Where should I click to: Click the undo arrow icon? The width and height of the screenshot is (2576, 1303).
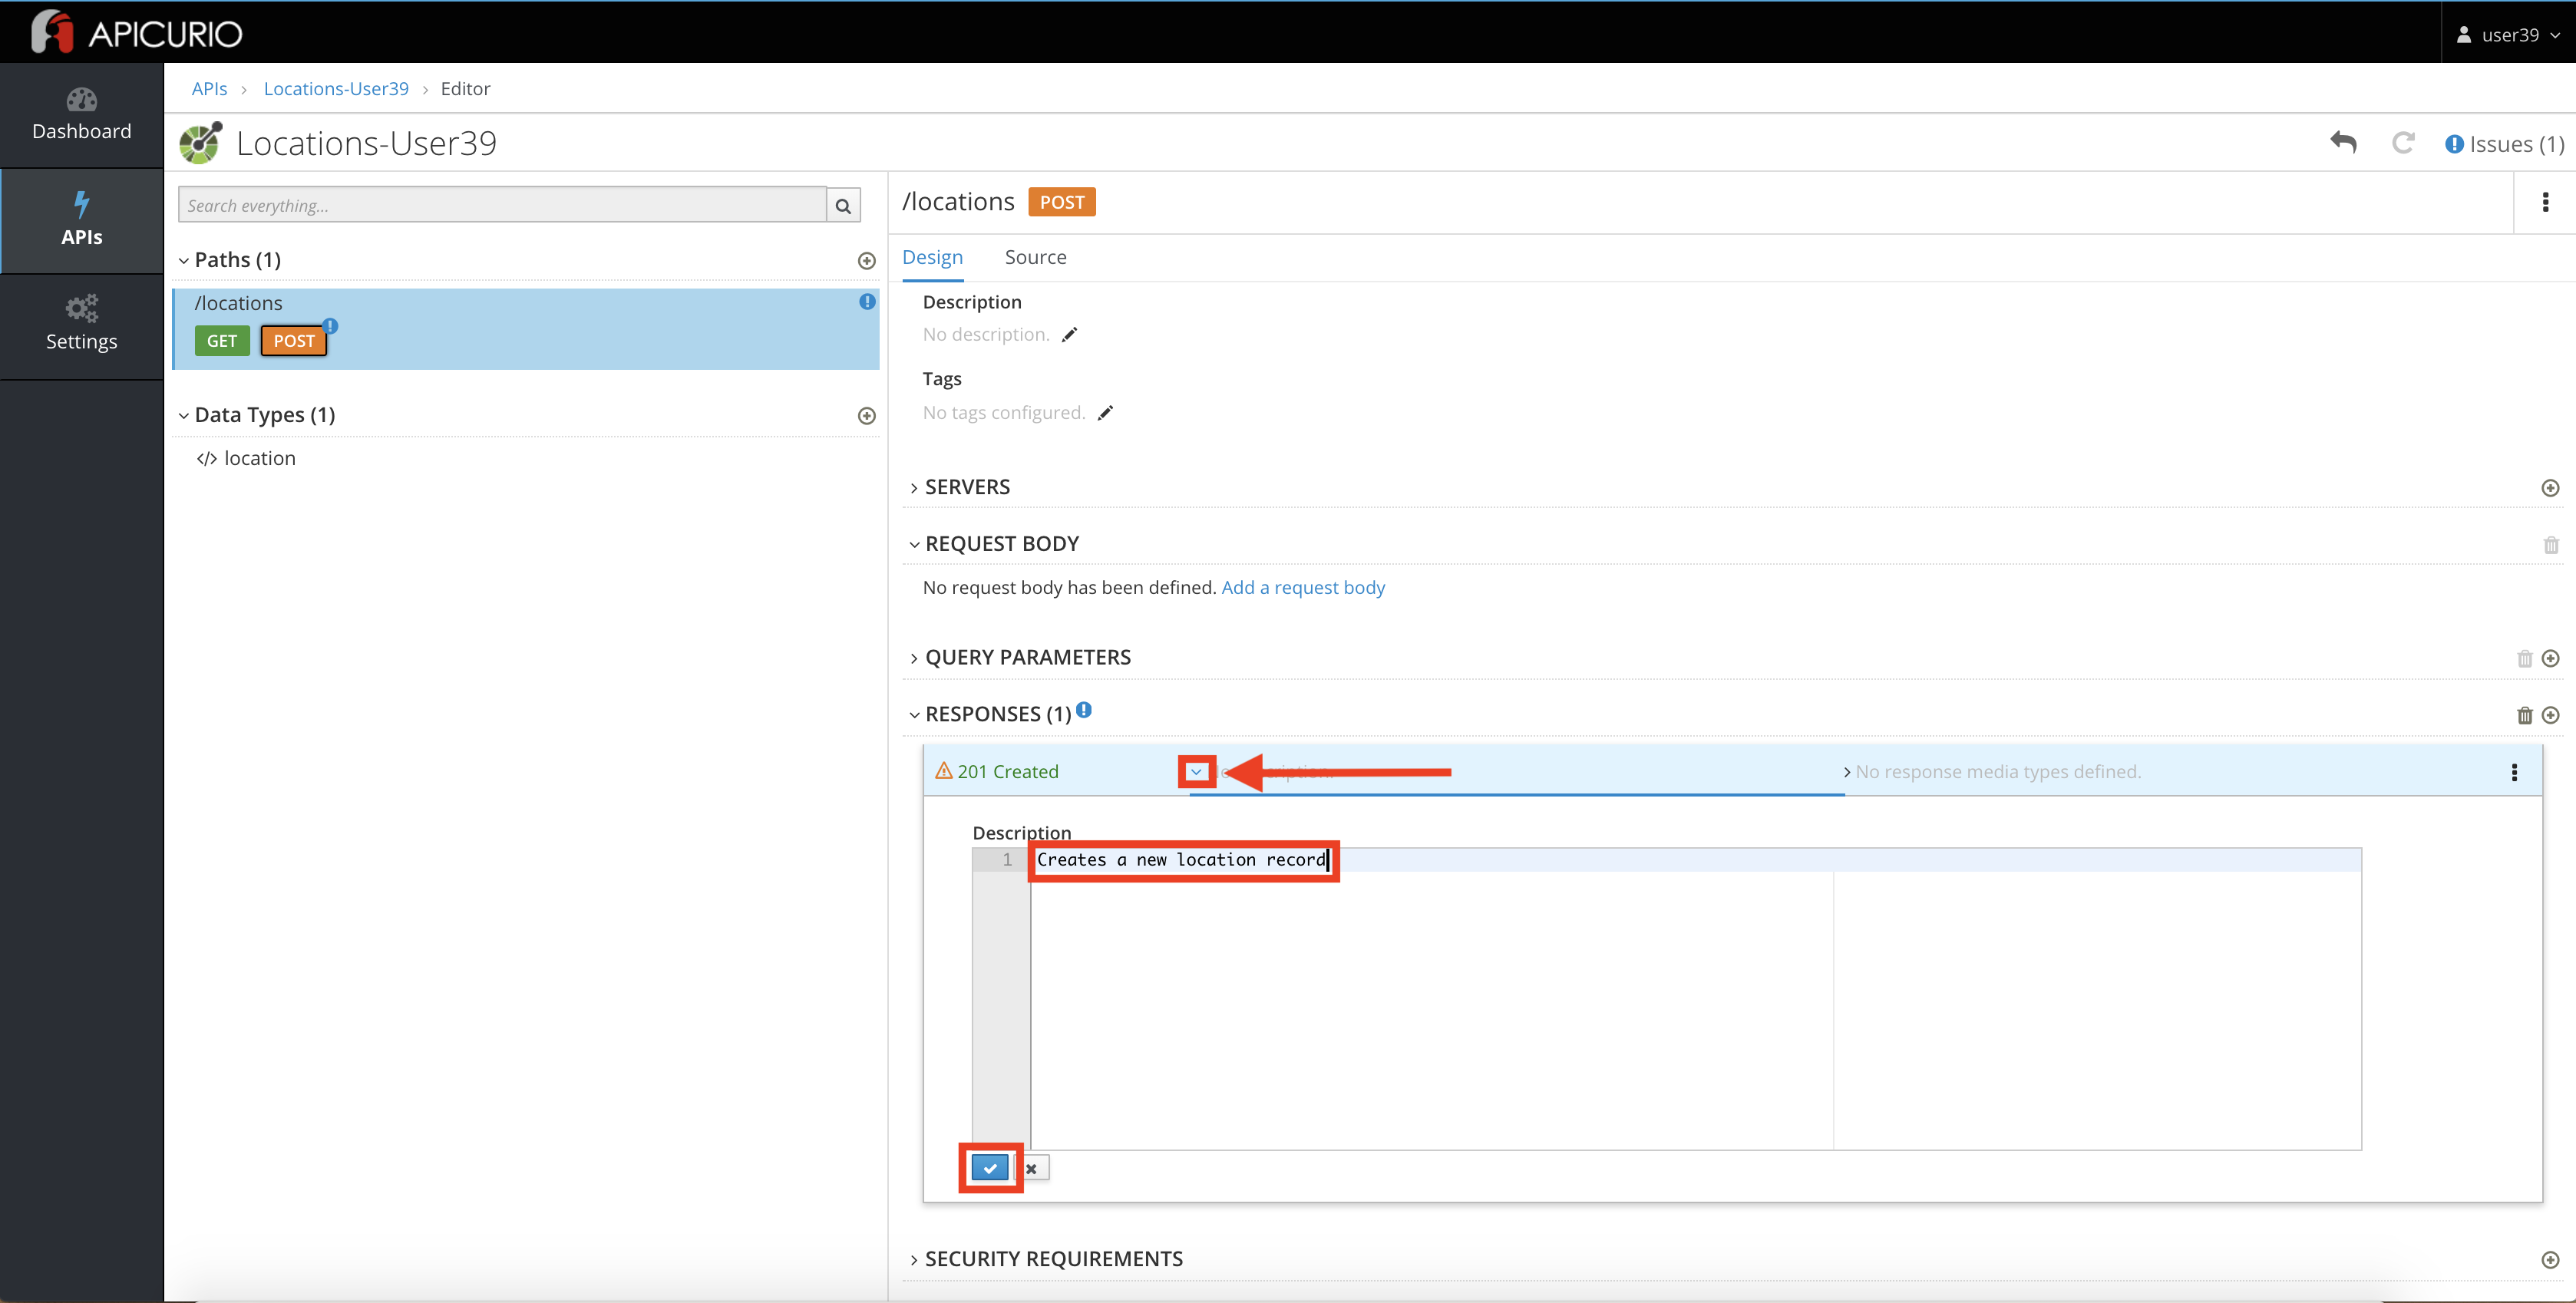click(x=2343, y=143)
